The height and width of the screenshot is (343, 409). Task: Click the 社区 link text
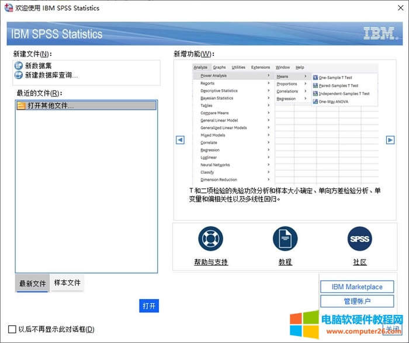(359, 262)
